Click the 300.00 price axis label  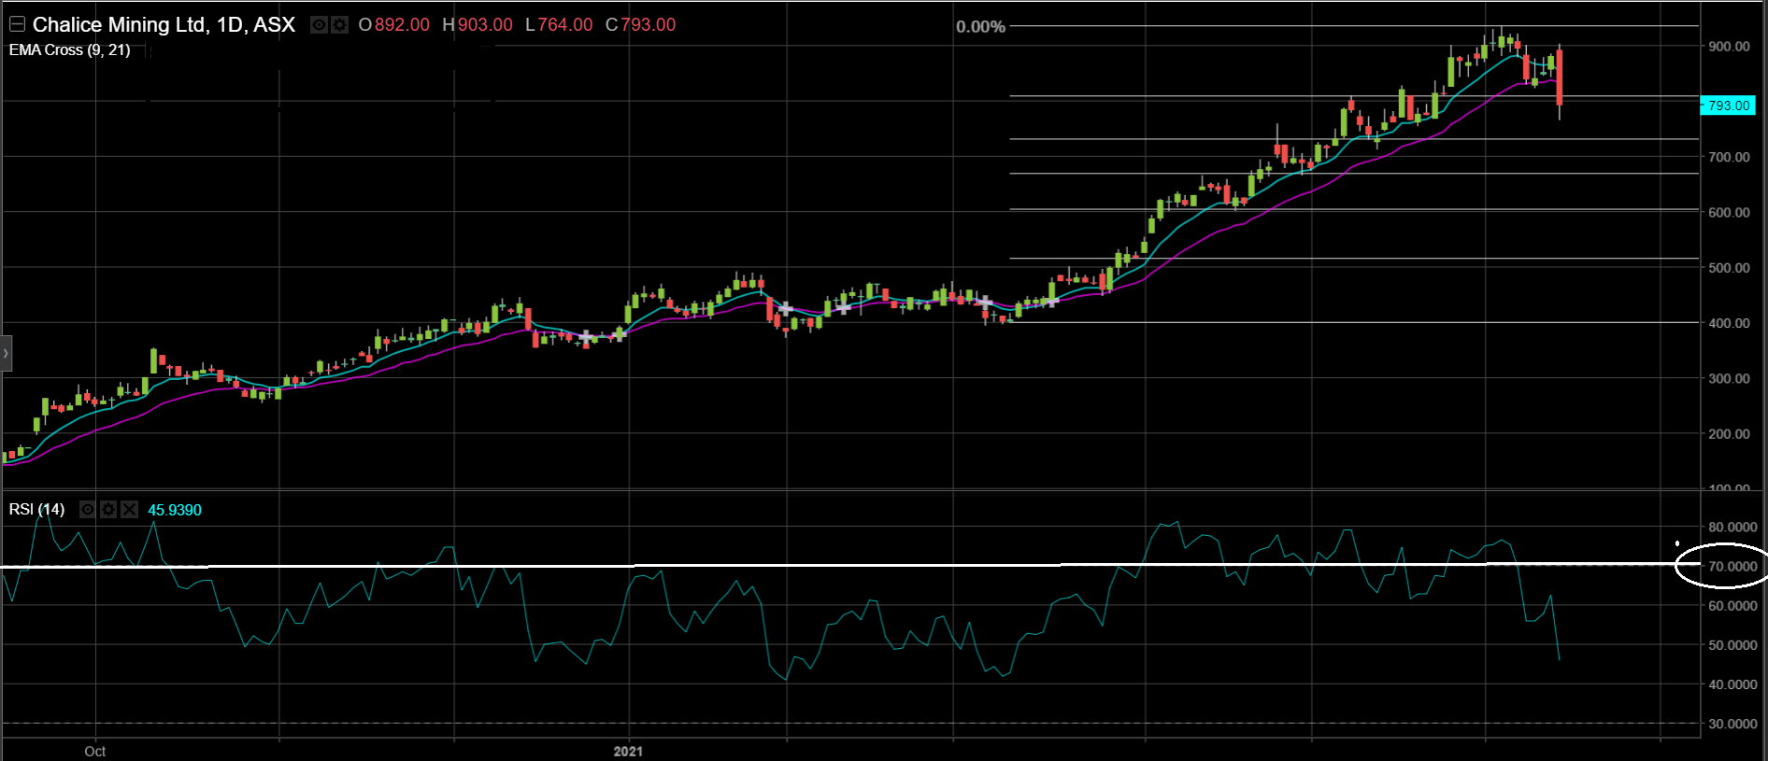tap(1729, 378)
